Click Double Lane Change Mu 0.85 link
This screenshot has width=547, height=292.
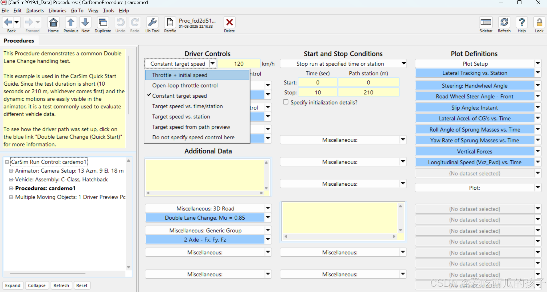click(x=205, y=218)
